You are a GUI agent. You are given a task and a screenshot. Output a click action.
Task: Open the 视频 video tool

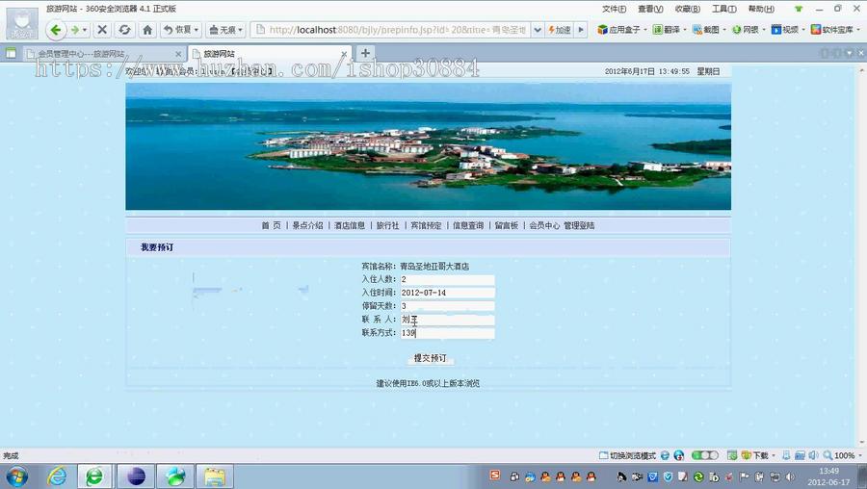tap(788, 30)
